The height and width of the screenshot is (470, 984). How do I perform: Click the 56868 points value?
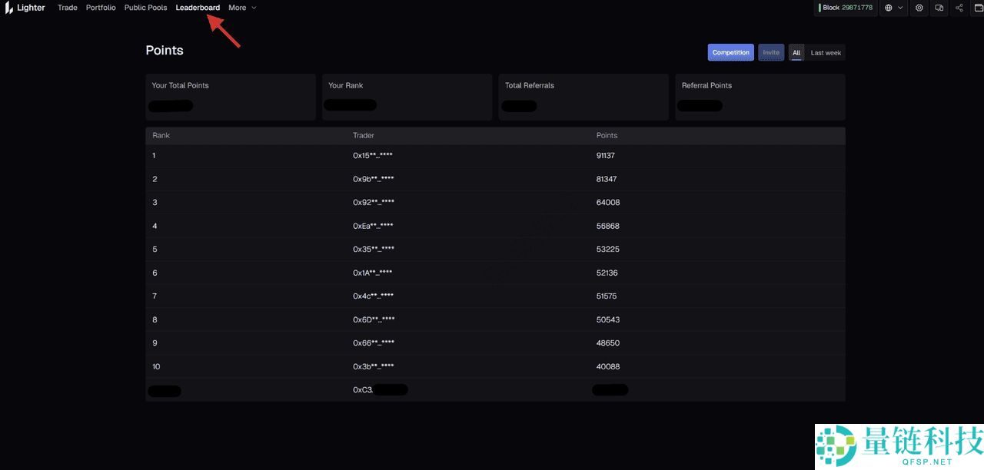[608, 226]
